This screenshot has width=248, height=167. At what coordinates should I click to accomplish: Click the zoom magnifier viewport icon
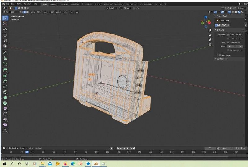(x=210, y=30)
